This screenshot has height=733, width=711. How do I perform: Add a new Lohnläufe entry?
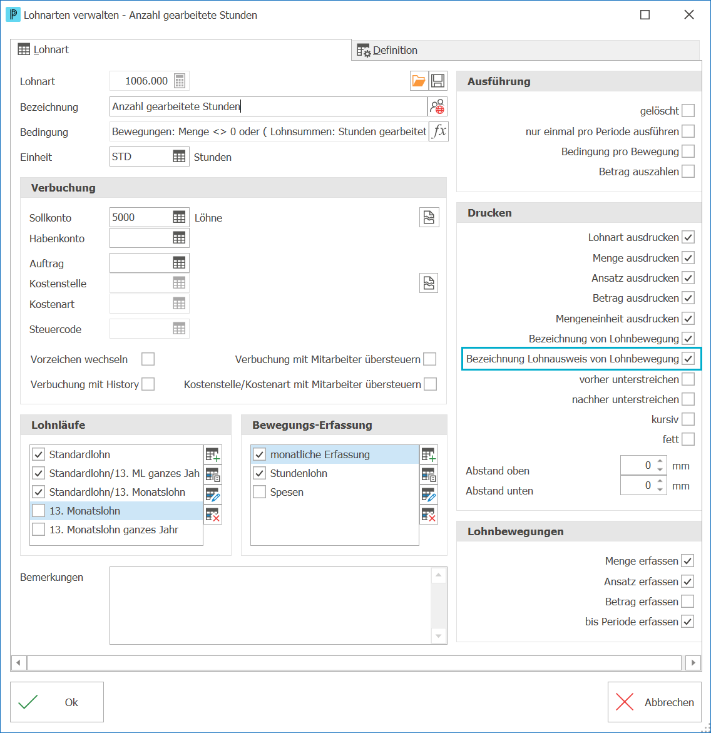213,454
